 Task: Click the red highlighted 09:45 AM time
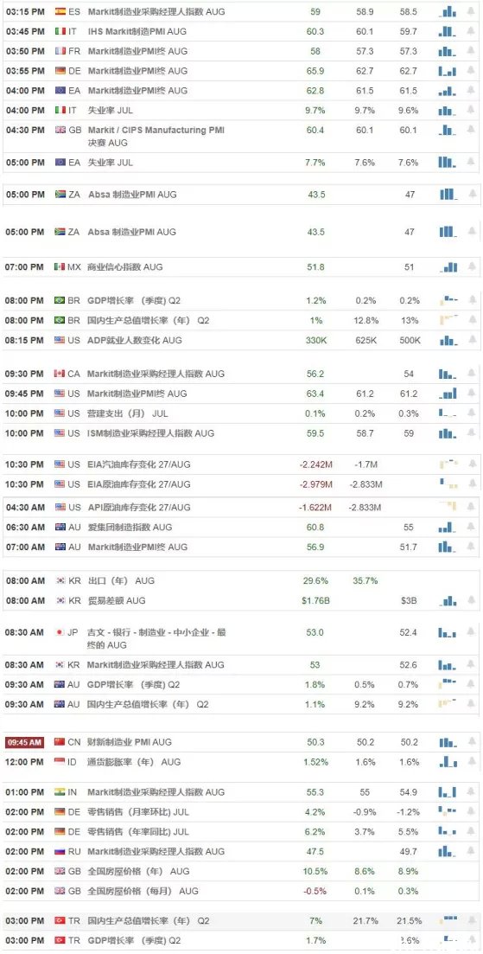[x=25, y=742]
